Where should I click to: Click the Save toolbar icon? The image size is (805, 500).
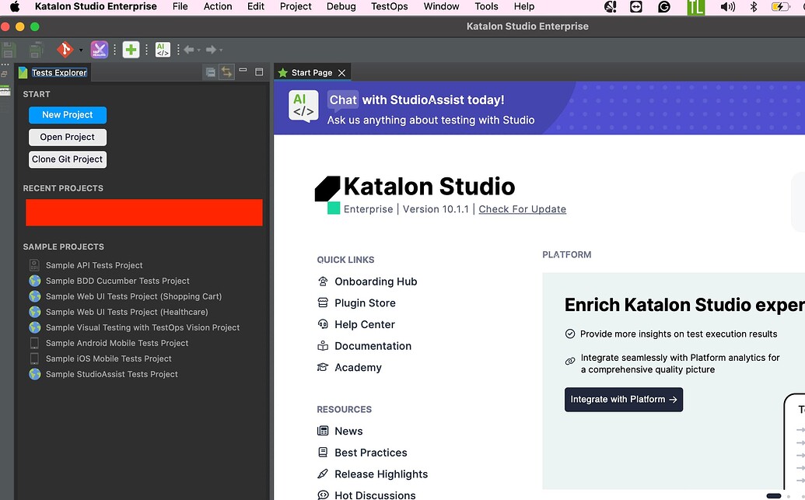pyautogui.click(x=8, y=49)
